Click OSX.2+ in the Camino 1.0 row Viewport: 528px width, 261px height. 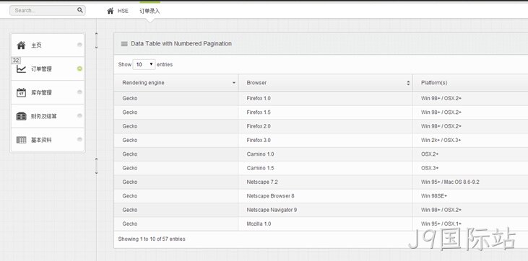click(x=430, y=154)
